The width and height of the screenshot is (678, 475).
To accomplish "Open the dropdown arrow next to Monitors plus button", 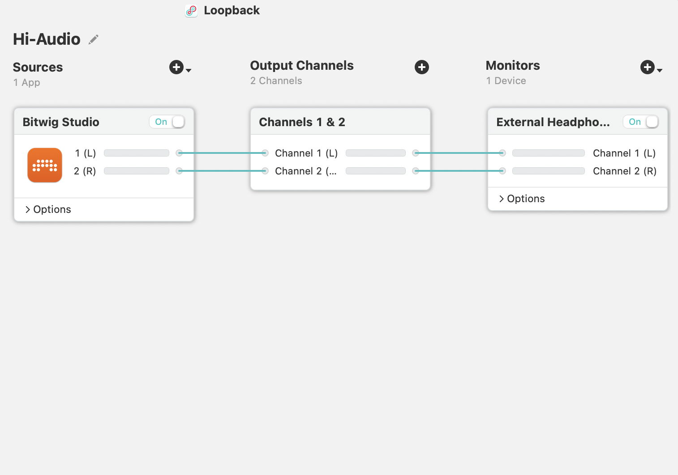I will coord(659,70).
